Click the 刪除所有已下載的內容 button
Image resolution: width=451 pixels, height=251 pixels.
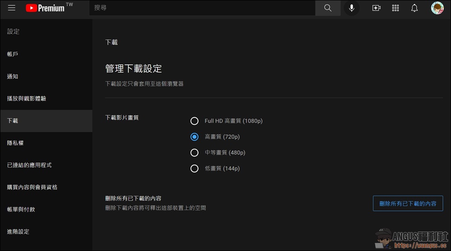408,204
